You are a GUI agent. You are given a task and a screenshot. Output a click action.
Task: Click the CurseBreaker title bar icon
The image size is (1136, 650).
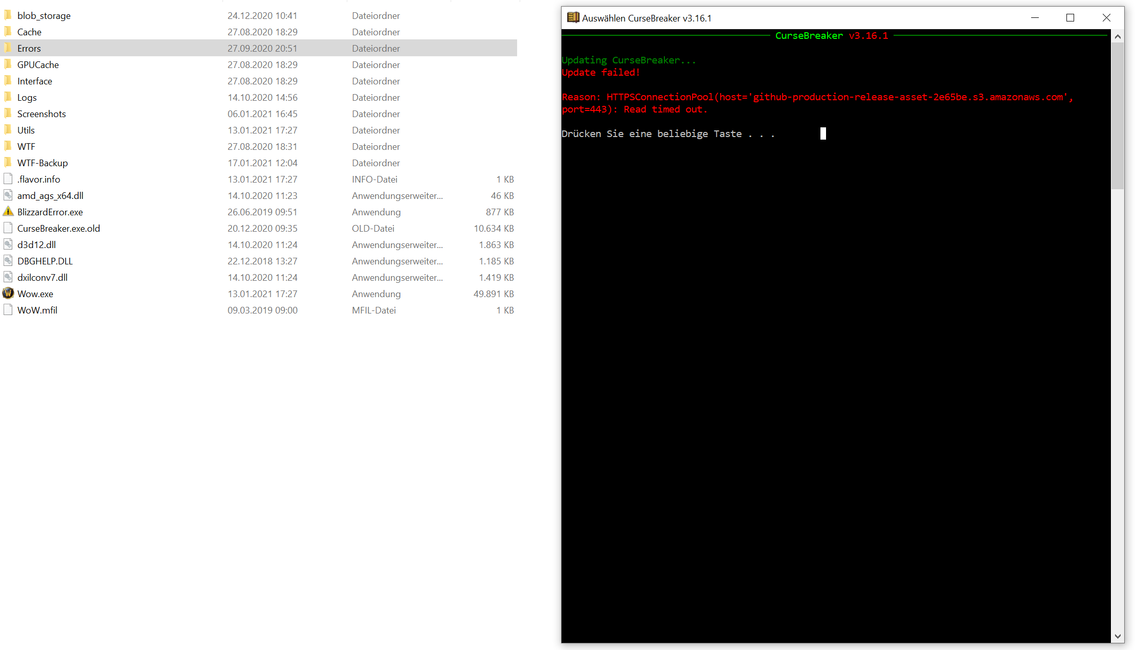tap(573, 17)
